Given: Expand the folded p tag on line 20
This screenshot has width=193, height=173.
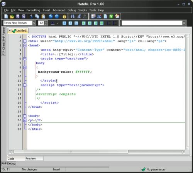Looking at the screenshot, I should click(x=25, y=120).
